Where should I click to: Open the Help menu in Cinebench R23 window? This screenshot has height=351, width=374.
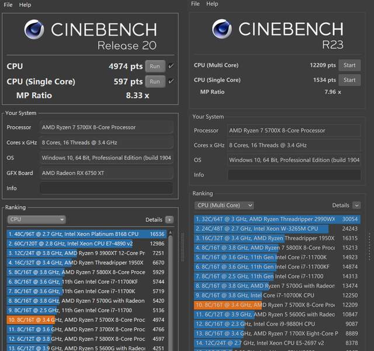(x=212, y=4)
